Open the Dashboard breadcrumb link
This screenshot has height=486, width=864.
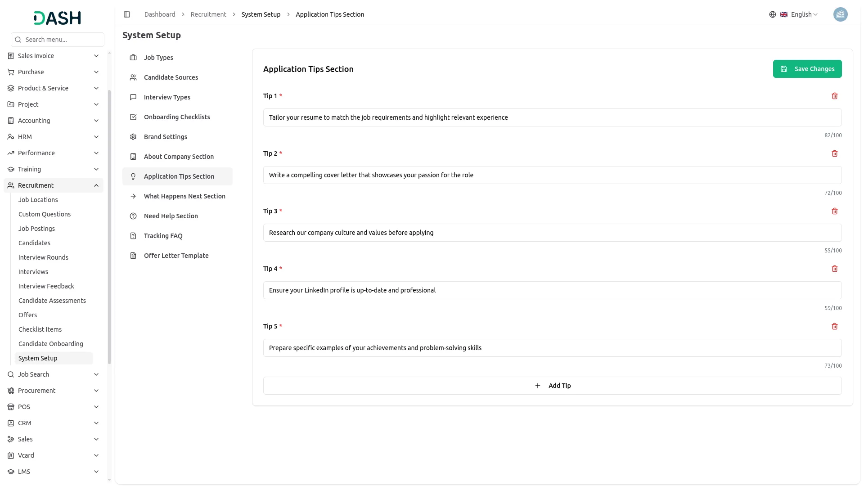tap(160, 14)
